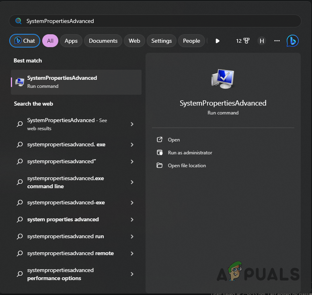Switch to the Chat tab
312x295 pixels.
pos(25,41)
